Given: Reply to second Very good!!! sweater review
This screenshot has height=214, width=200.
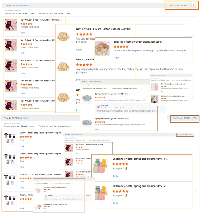Looking at the screenshot, I should 115,203.
